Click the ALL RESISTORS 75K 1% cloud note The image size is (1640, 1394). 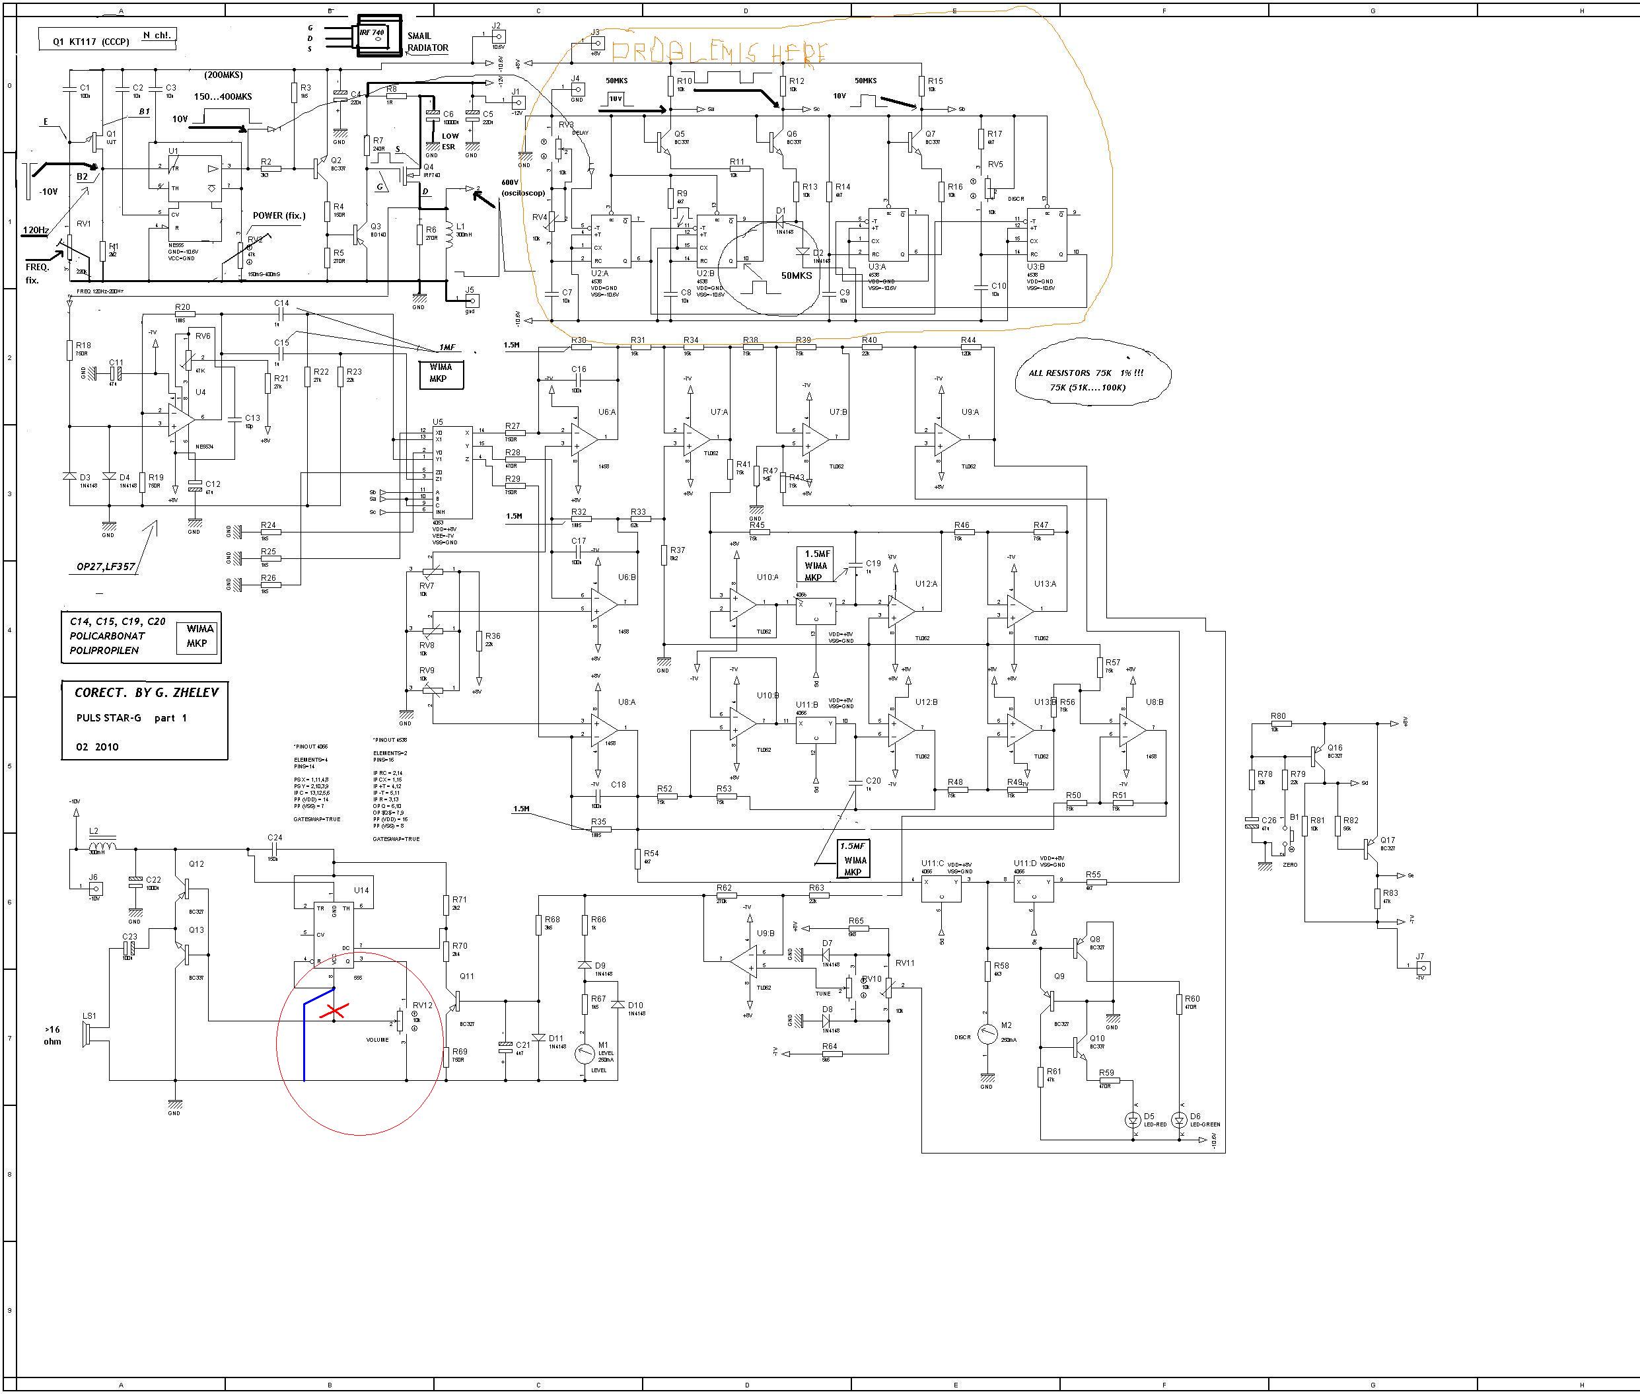click(1090, 379)
